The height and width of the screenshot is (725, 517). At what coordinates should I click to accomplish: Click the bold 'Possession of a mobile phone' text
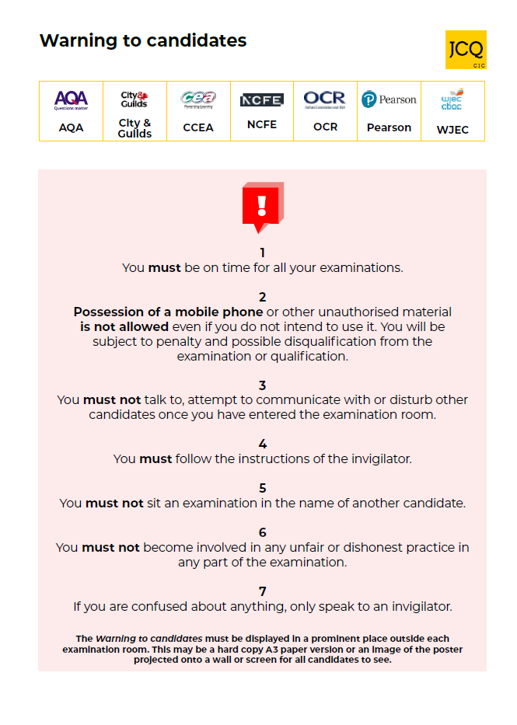click(x=168, y=312)
